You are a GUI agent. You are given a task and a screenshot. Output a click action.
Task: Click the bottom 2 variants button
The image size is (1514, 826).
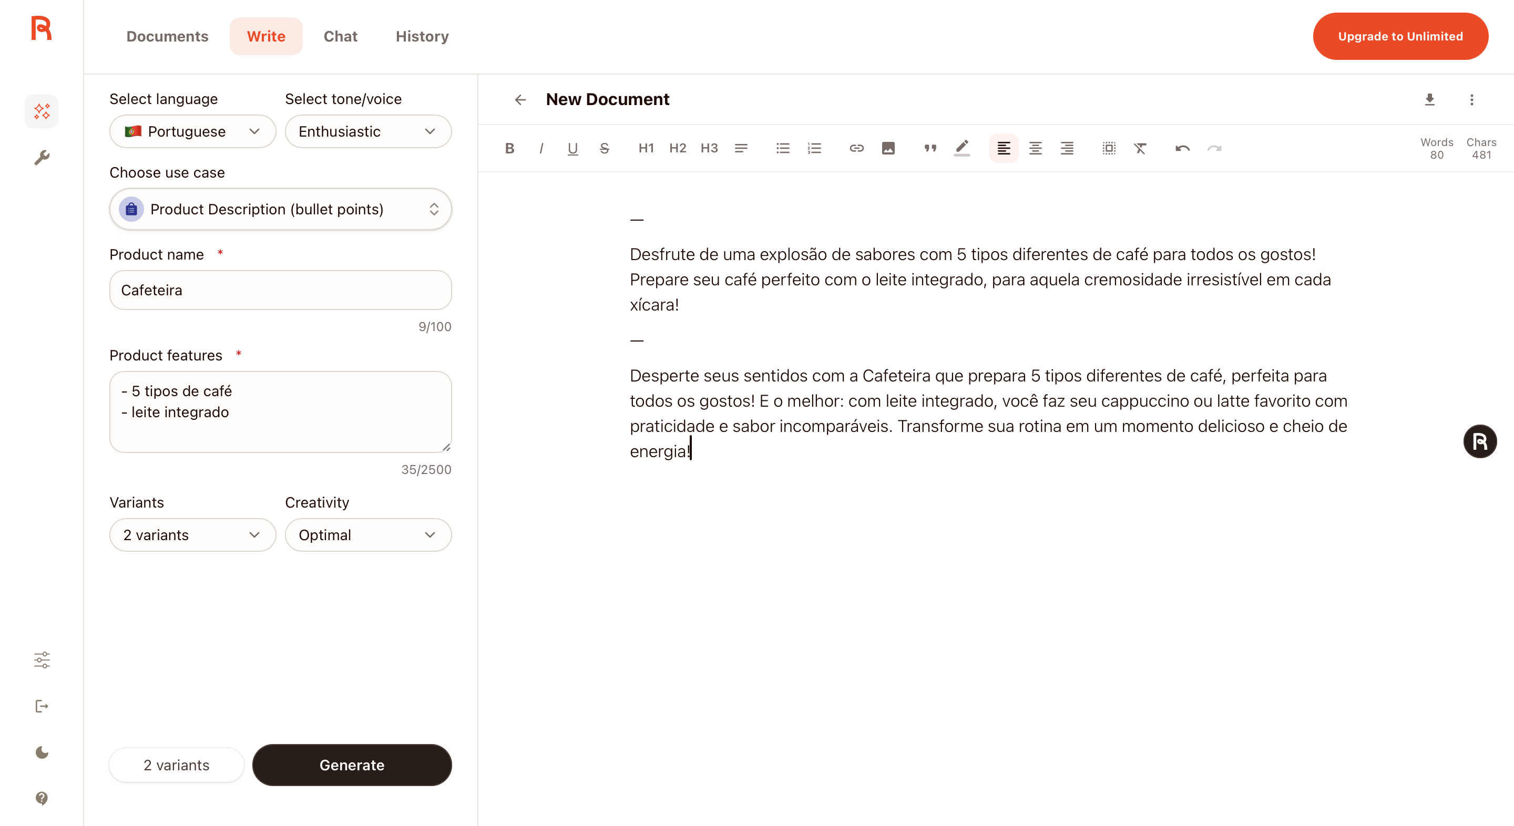(176, 765)
